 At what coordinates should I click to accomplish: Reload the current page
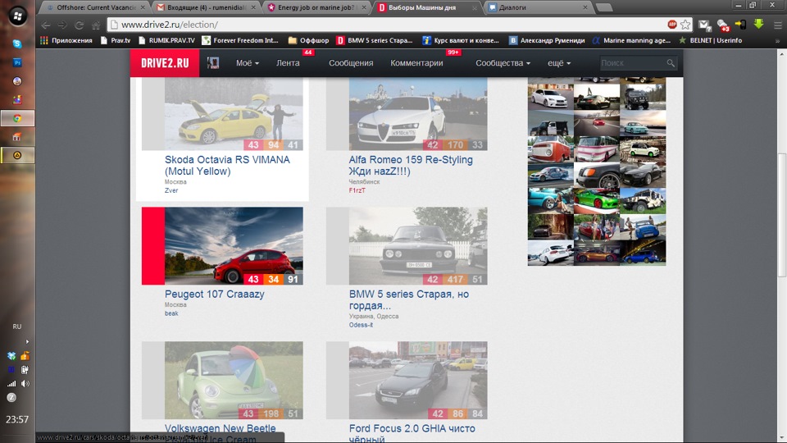80,25
